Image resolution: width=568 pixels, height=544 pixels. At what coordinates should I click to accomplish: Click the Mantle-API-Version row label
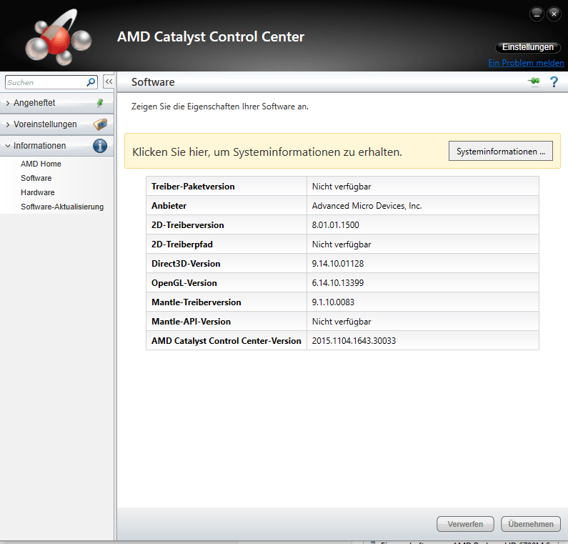pos(191,322)
